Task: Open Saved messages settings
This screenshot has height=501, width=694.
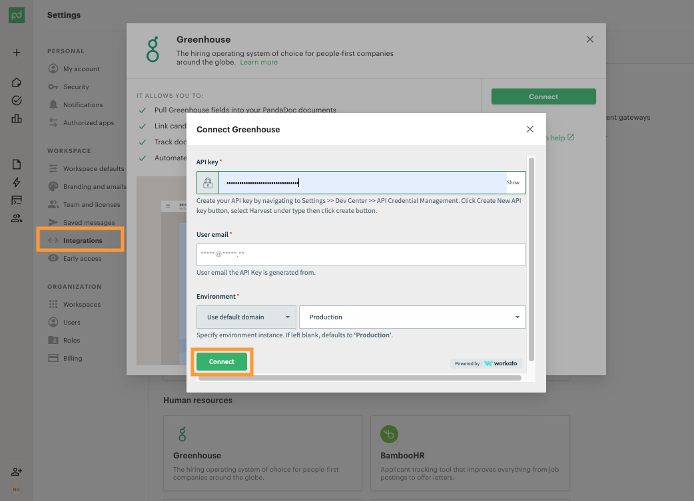Action: tap(81, 222)
